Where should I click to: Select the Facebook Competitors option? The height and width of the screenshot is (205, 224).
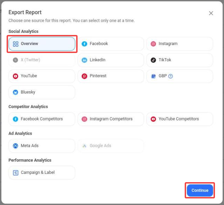pos(42,119)
